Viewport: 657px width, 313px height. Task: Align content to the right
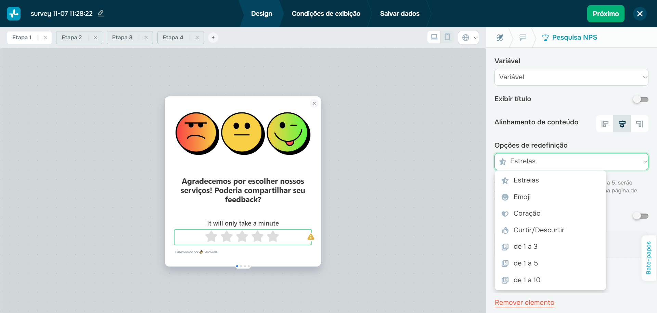tap(640, 124)
